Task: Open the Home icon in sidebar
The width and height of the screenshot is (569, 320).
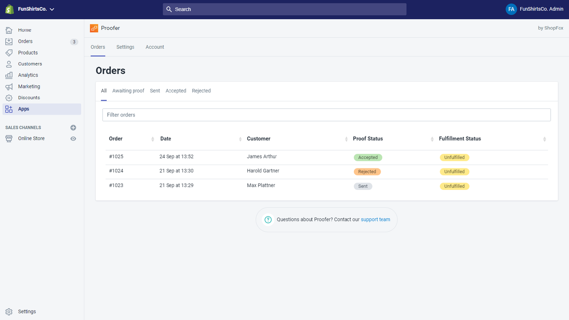Action: click(x=9, y=30)
